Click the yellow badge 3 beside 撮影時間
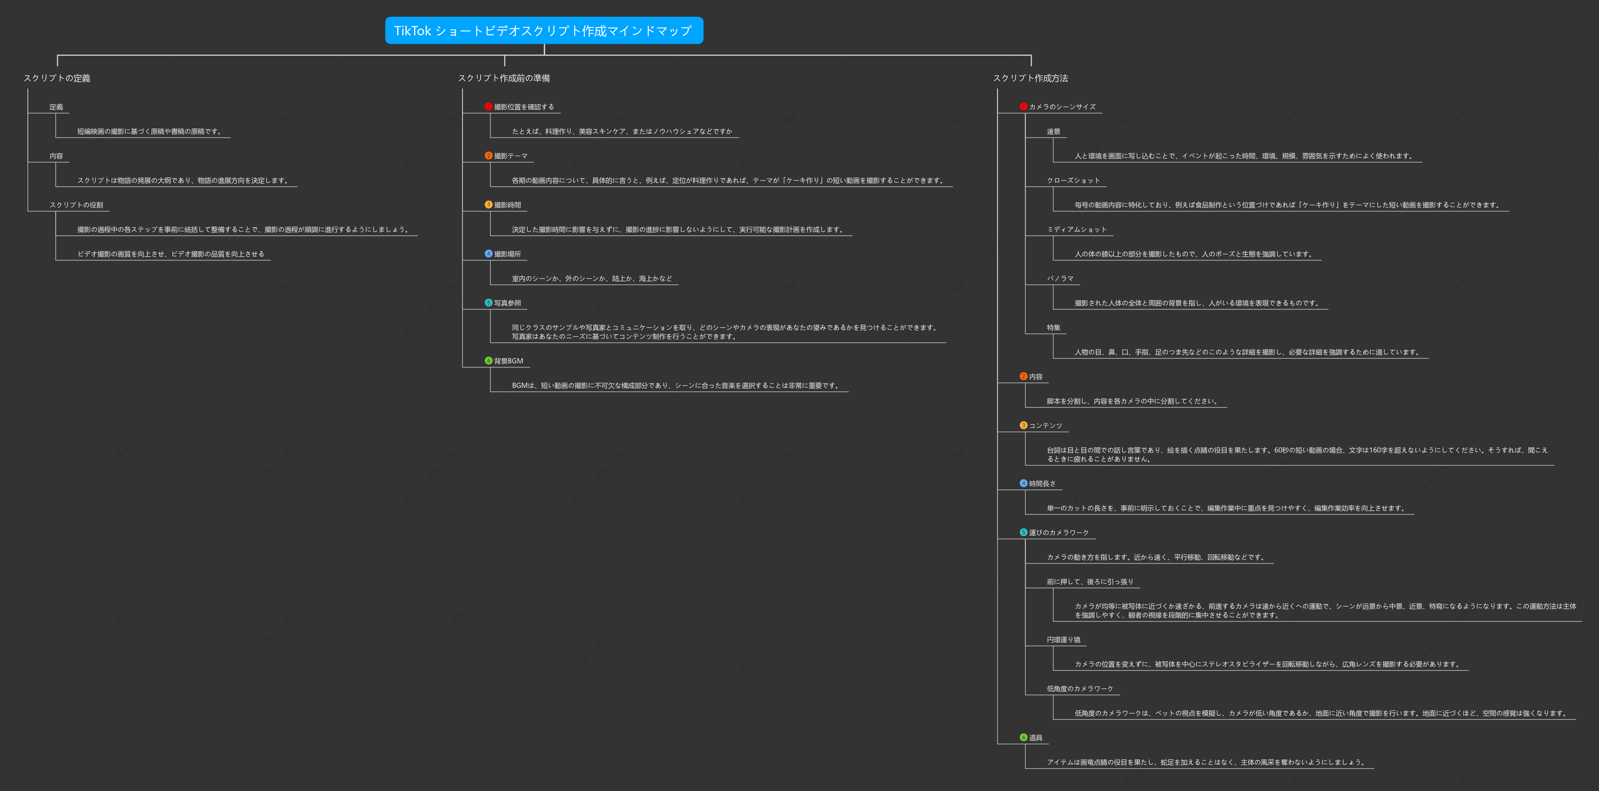 point(488,205)
